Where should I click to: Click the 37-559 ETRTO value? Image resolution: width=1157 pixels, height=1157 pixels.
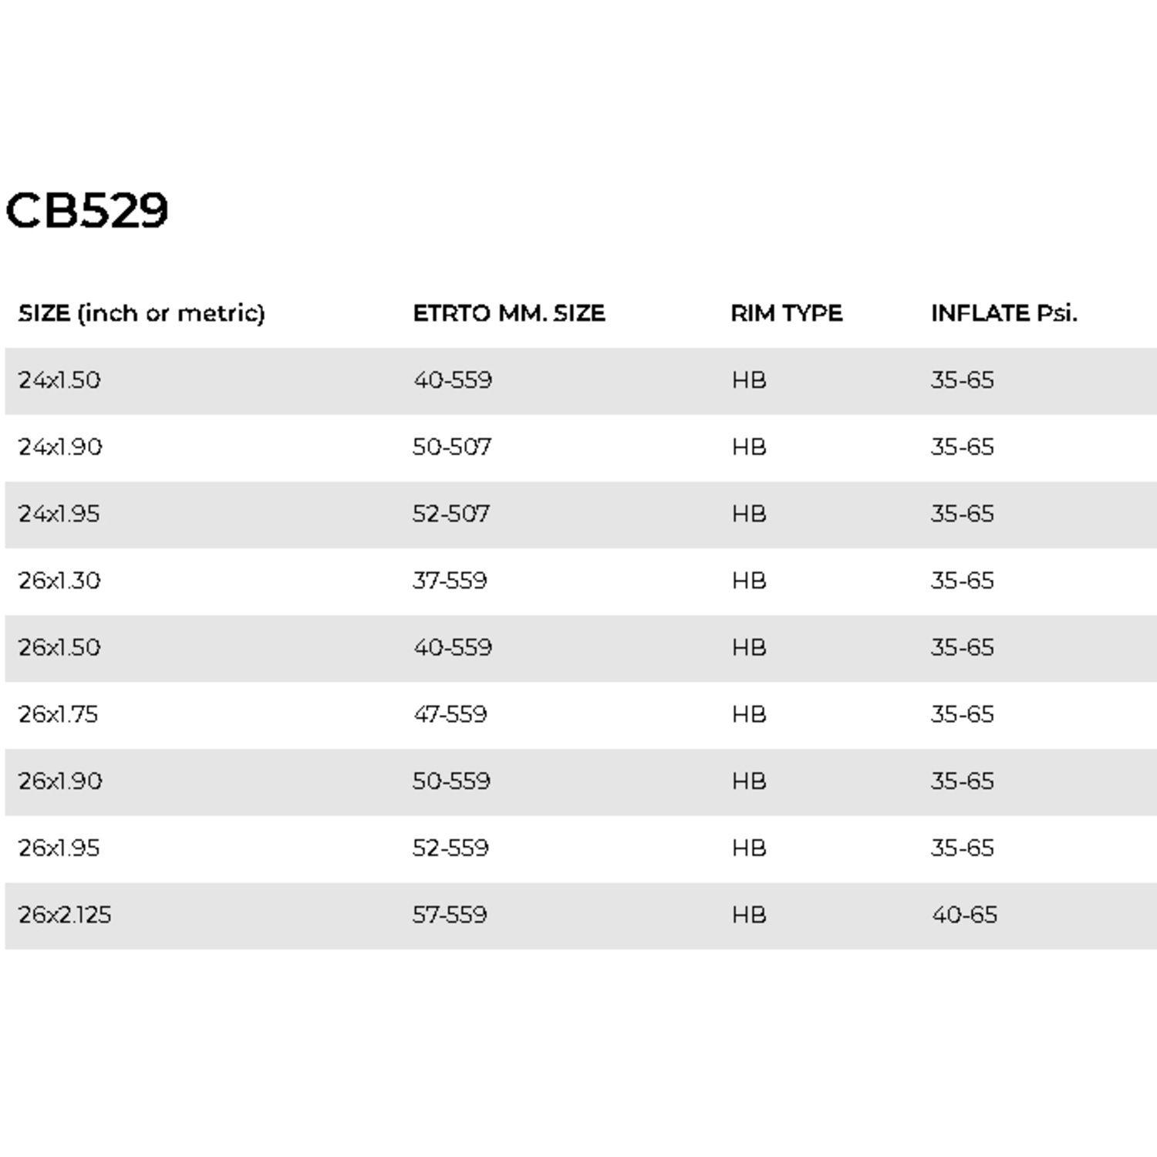click(450, 581)
